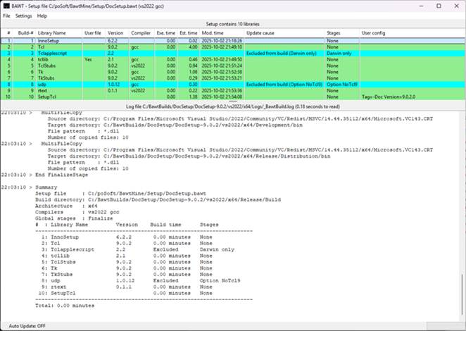Click the Auto Update: OFF status label
Viewport: 466px width, 338px height.
tap(27, 326)
